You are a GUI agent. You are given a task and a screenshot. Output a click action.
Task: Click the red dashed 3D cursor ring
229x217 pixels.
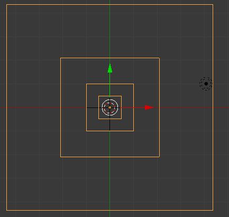[110, 107]
